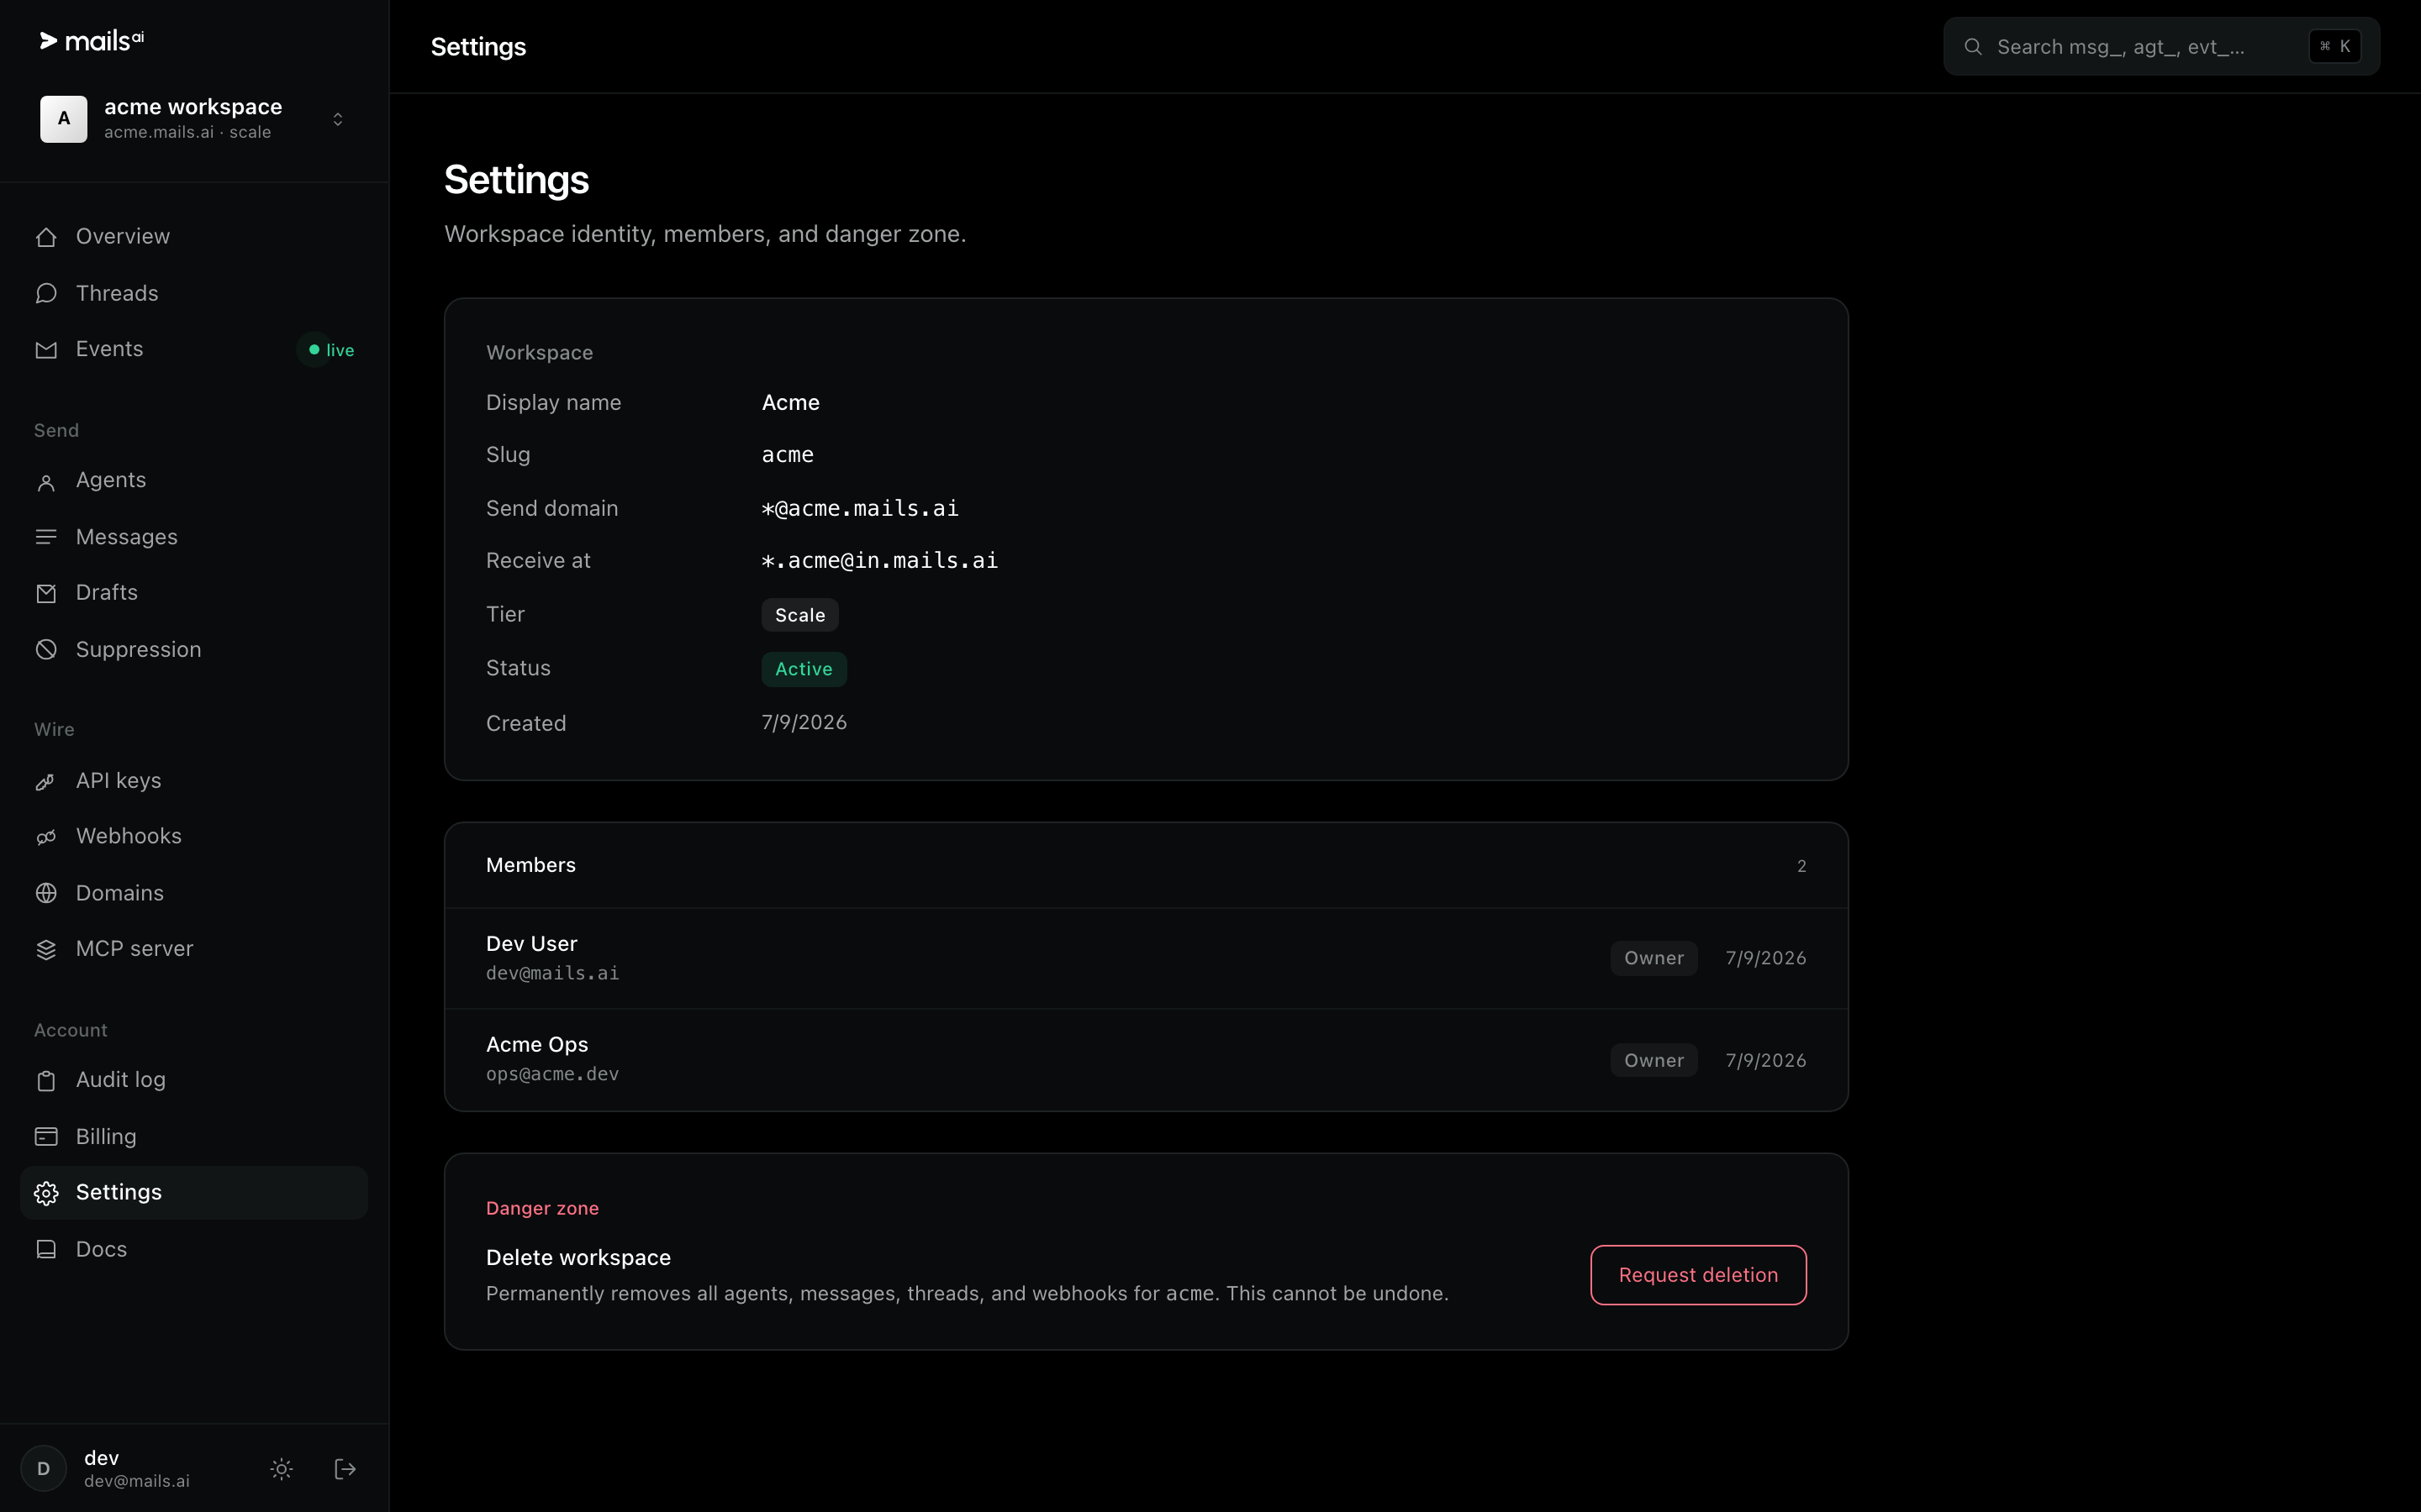Screen dimensions: 2421x1512
Task: Open Overview home icon
Action: pyautogui.click(x=46, y=237)
